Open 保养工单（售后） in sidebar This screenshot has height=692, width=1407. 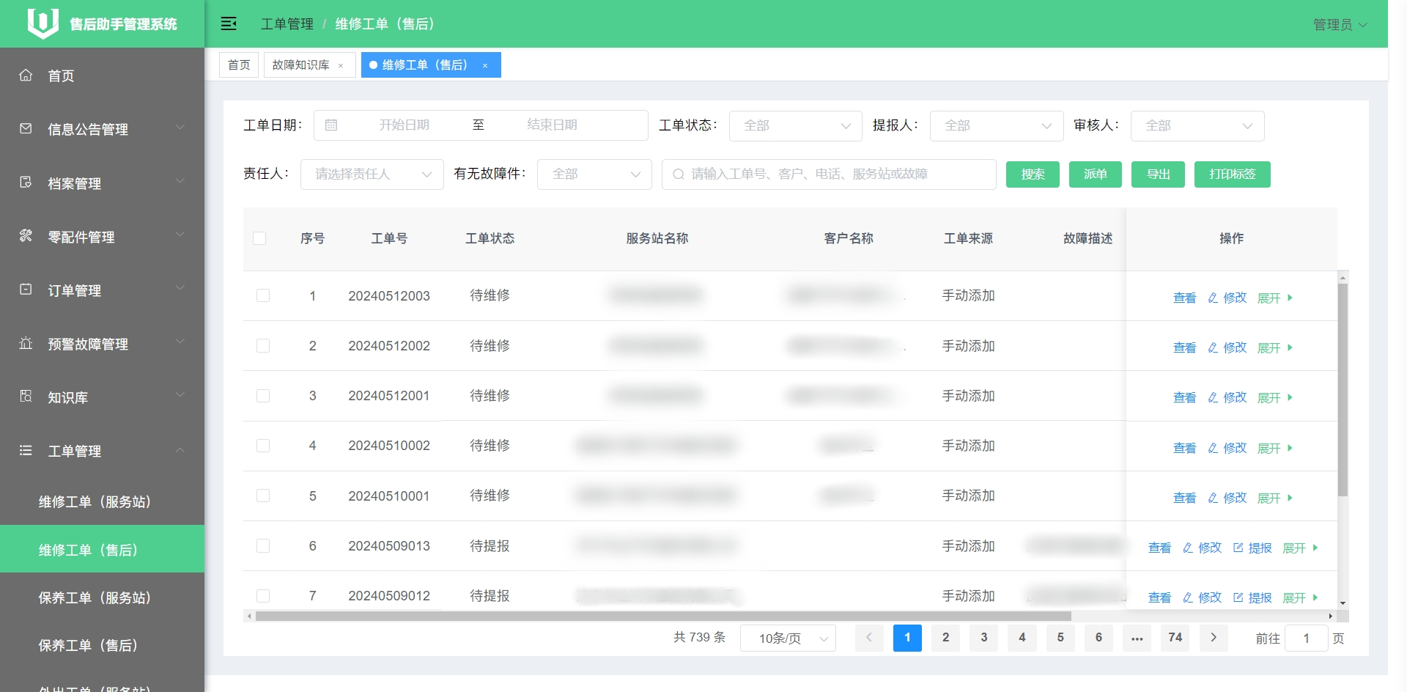coord(102,645)
